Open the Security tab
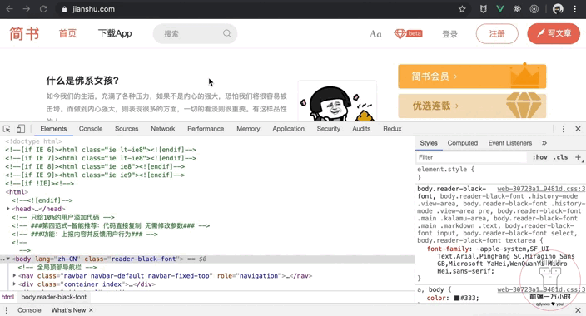The image size is (586, 316). pyautogui.click(x=329, y=129)
